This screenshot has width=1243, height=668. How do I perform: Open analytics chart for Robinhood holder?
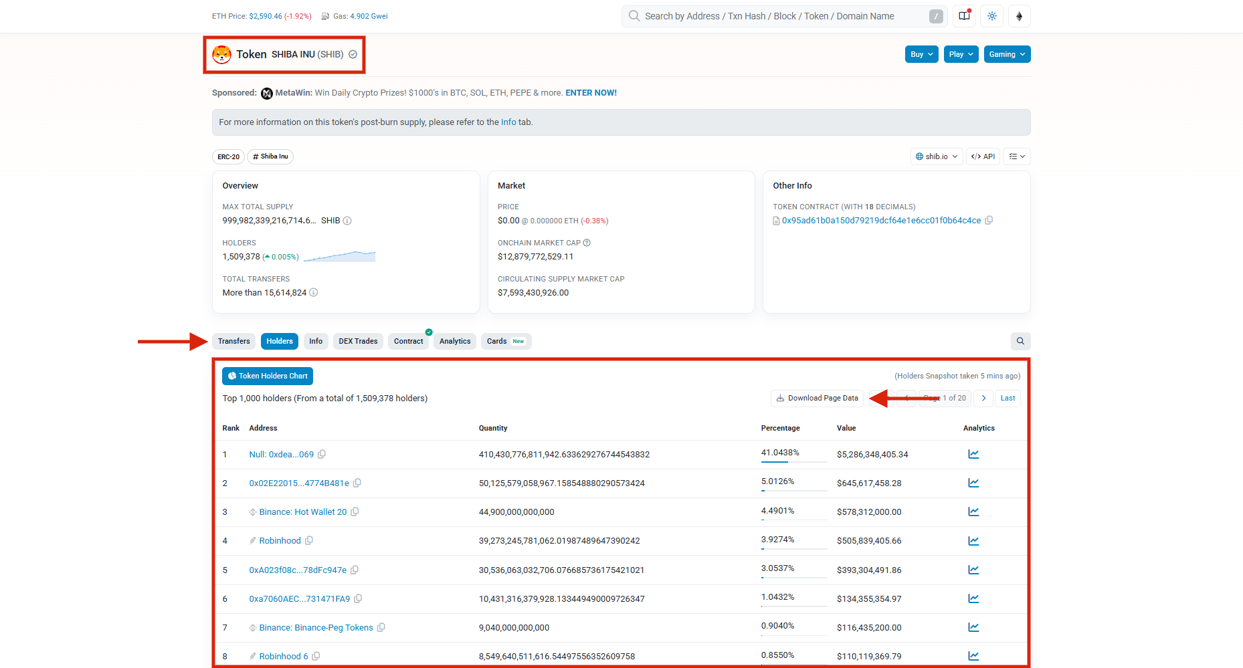coord(973,541)
